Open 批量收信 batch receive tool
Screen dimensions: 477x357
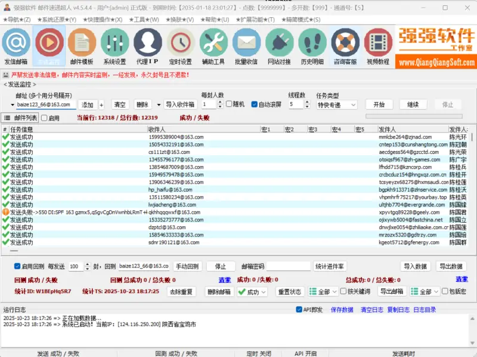tap(246, 50)
